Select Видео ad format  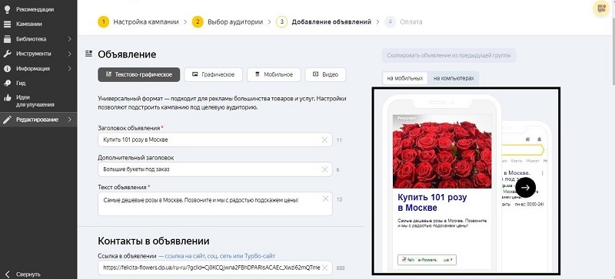pos(325,74)
